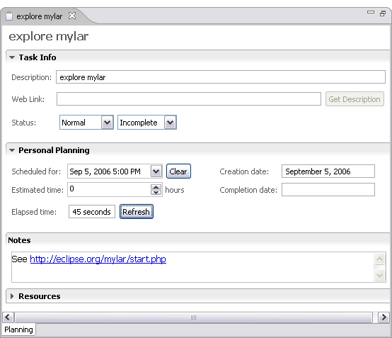
Task: Expand the Resources section
Action: click(x=12, y=296)
